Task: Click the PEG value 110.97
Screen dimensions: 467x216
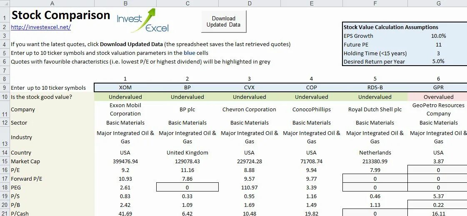Action: tap(250, 187)
